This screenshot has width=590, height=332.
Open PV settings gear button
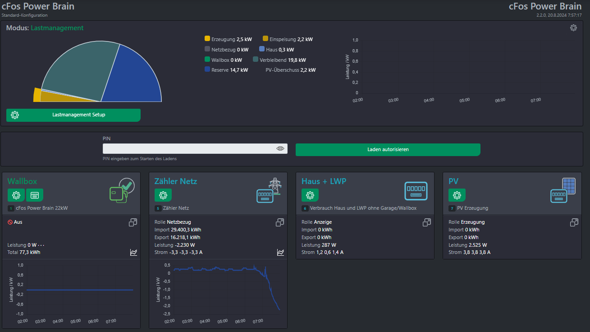click(x=457, y=195)
